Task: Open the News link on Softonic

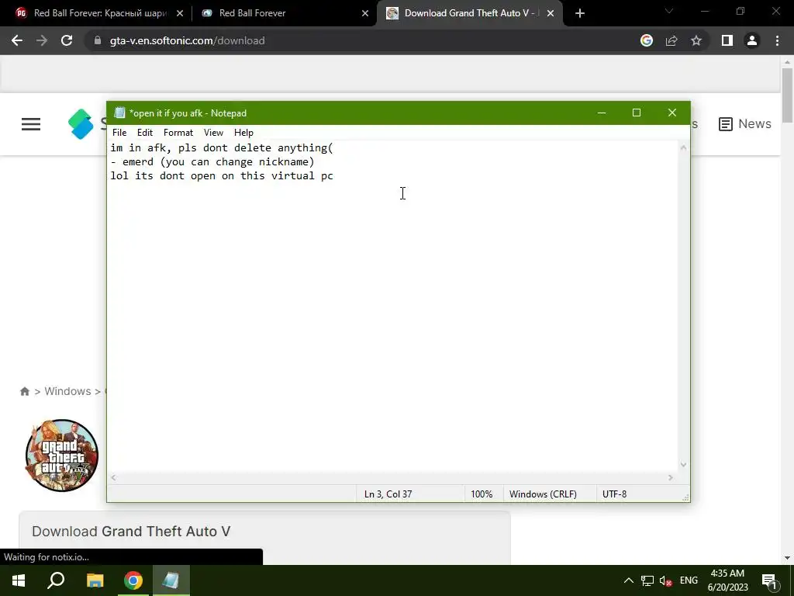Action: (x=745, y=123)
